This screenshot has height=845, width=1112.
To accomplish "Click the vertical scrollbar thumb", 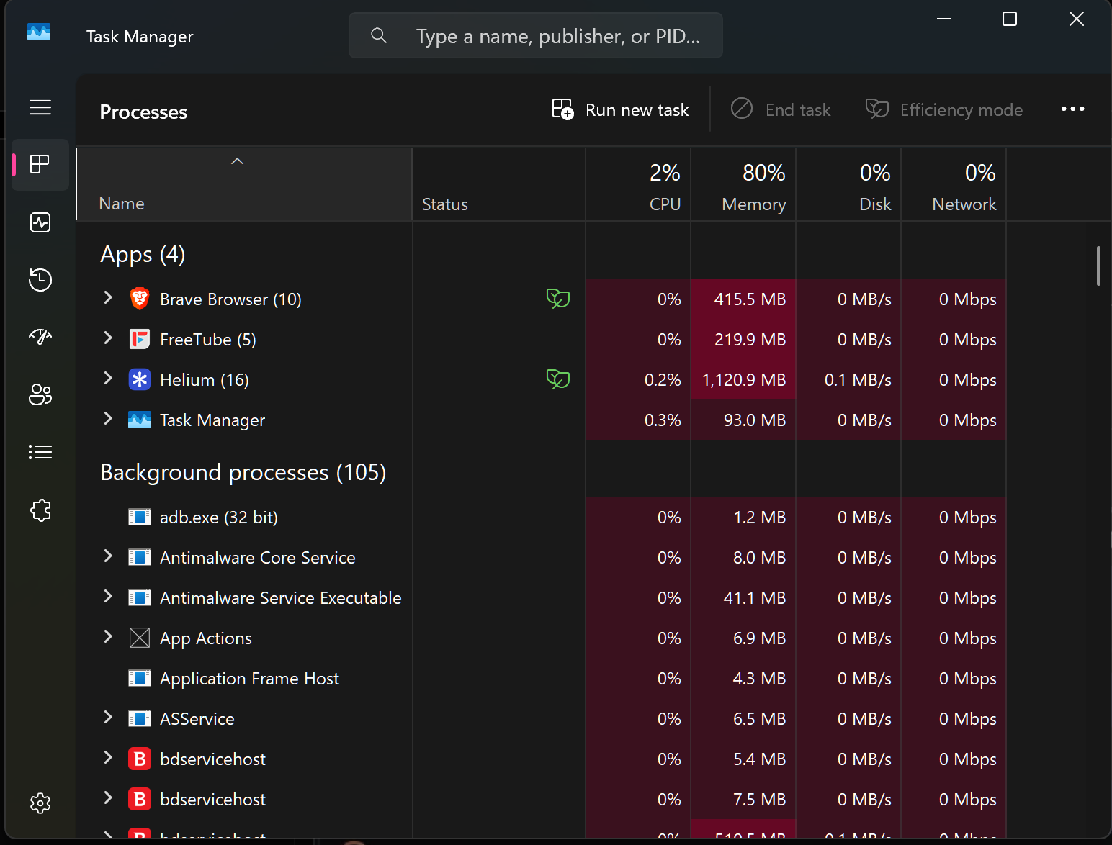I will pos(1098,266).
